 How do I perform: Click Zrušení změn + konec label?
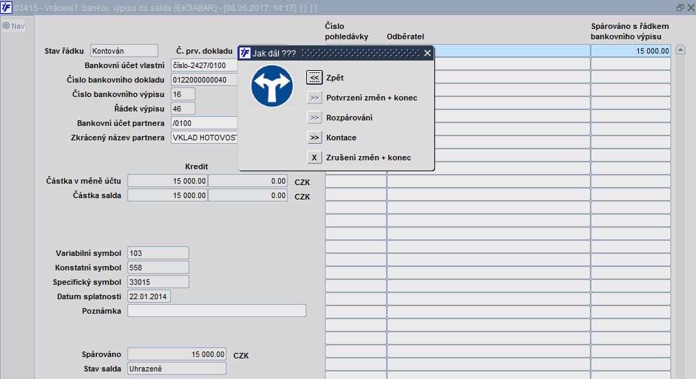[x=368, y=158]
